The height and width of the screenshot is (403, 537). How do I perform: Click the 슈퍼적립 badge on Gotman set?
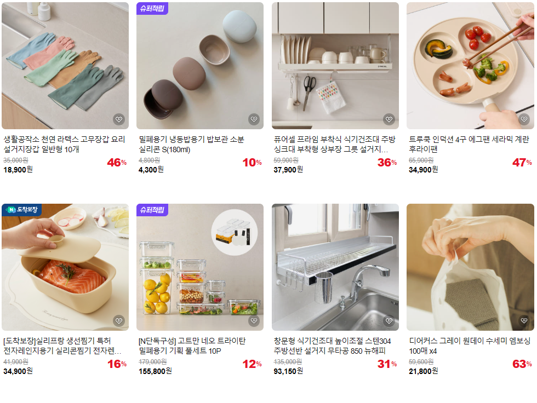[x=152, y=210]
